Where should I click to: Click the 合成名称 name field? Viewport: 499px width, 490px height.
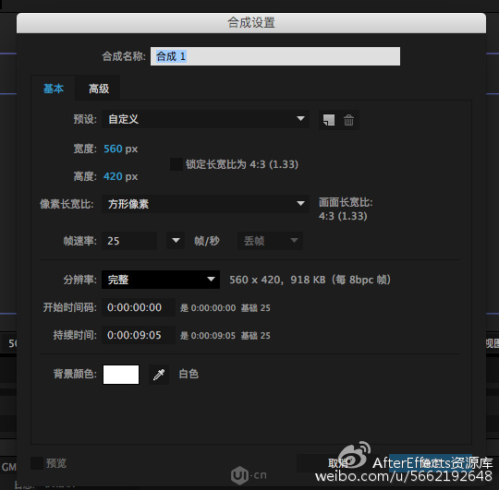(x=275, y=56)
